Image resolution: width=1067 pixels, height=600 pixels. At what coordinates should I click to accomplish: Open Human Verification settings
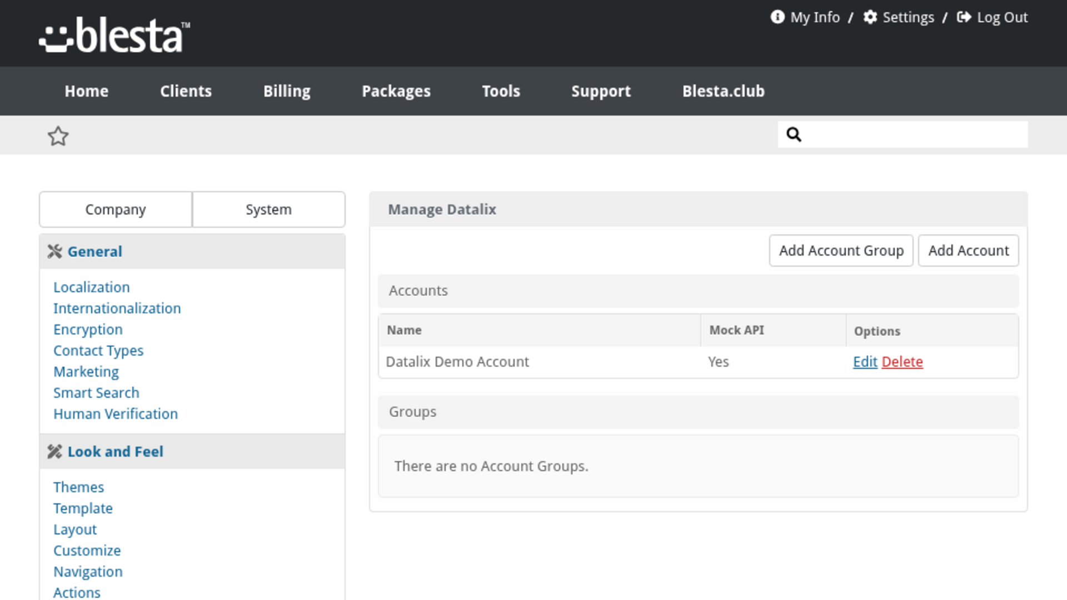[116, 414]
